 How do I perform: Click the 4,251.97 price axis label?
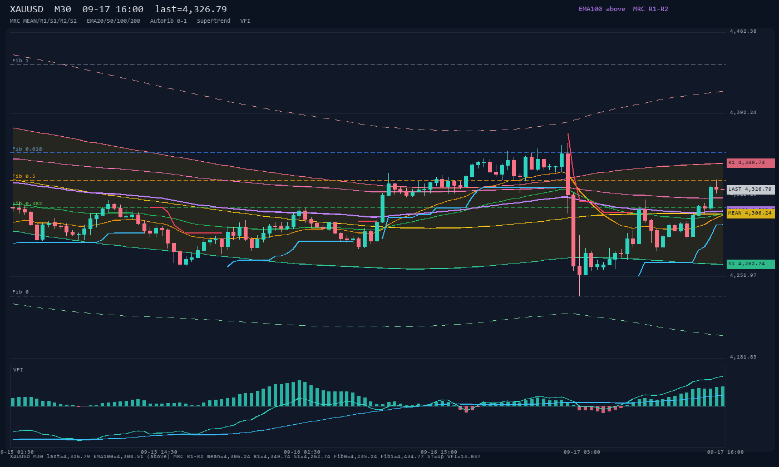743,275
